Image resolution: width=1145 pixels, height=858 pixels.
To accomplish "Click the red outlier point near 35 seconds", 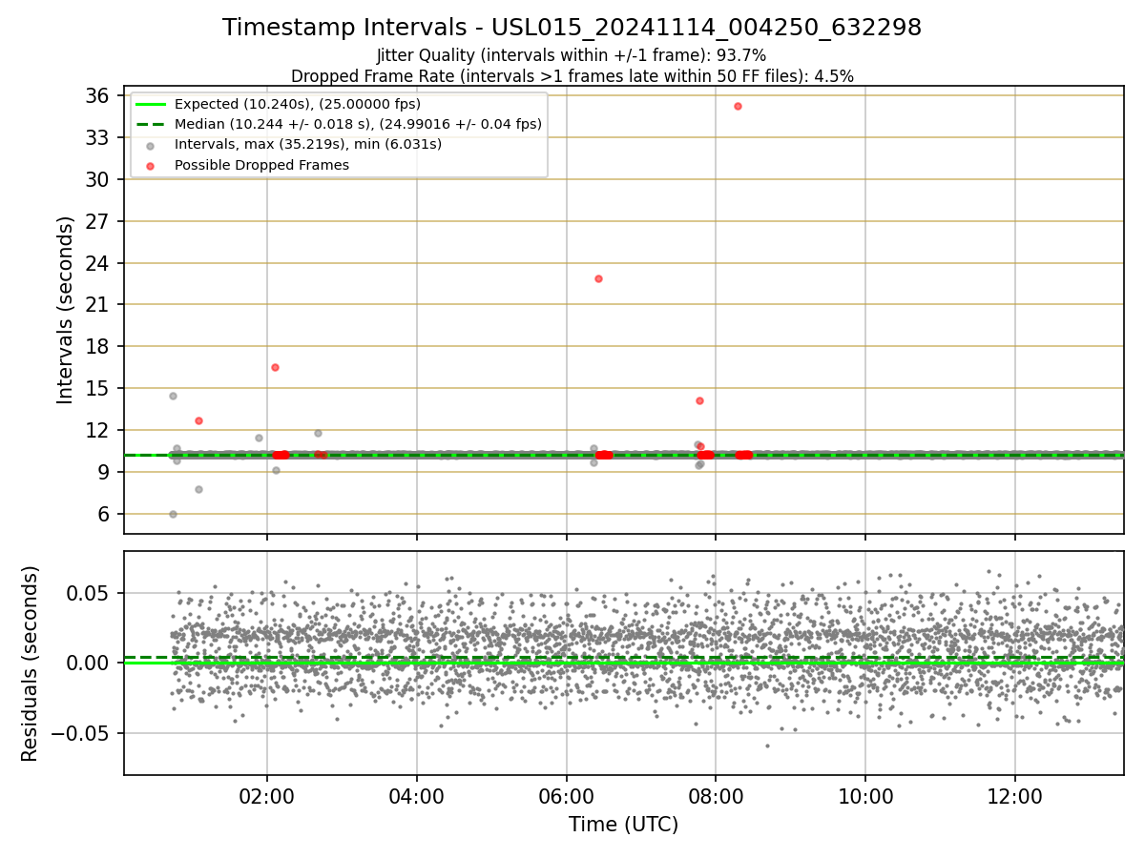I will pos(738,106).
